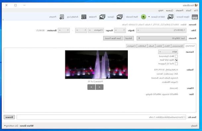The image size is (202, 131).
Task: Click the 'Decomb' filters text
Action: coord(174,88)
